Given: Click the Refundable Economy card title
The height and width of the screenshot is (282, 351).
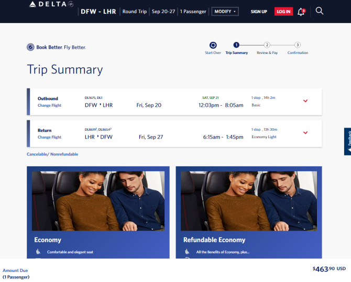Looking at the screenshot, I should pyautogui.click(x=214, y=240).
